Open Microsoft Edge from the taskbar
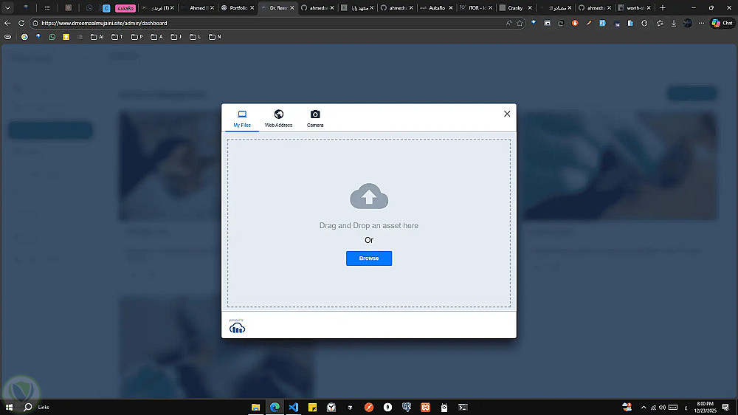This screenshot has width=738, height=415. point(275,407)
